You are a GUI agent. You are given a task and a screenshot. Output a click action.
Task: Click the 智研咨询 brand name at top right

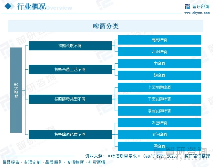coord(201,6)
